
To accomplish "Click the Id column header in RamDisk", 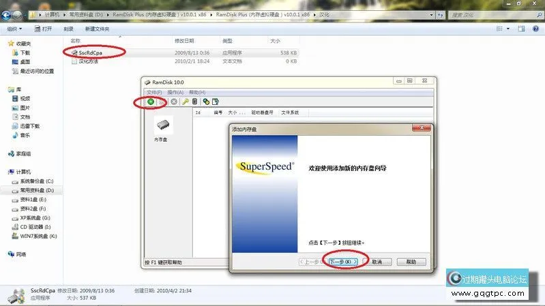I will click(x=198, y=112).
